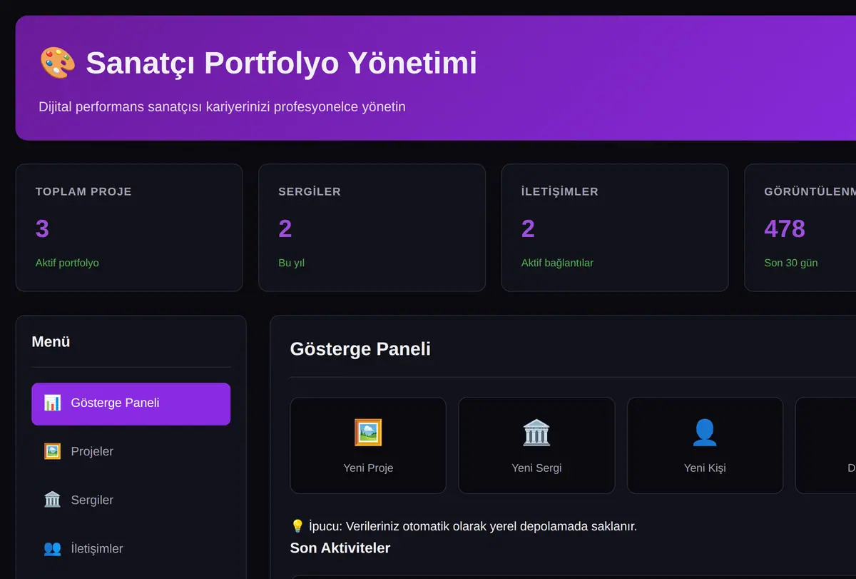
Task: Click the framed picture icon beside Projeler
Action: coord(52,451)
